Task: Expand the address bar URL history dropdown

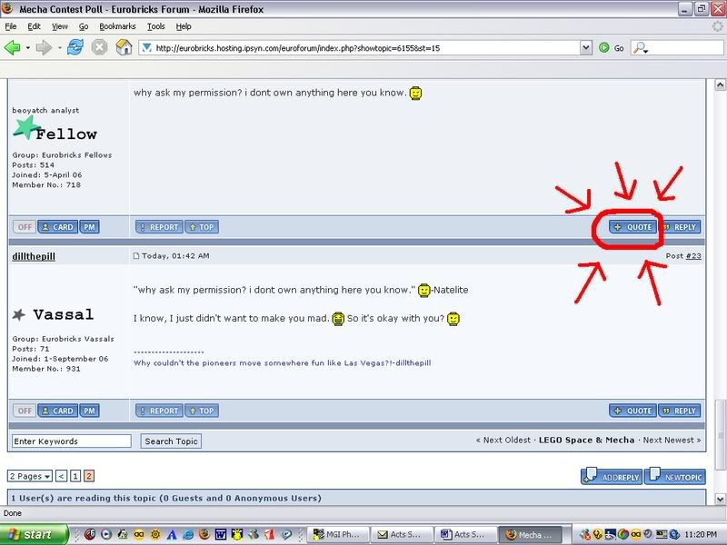Action: click(584, 47)
